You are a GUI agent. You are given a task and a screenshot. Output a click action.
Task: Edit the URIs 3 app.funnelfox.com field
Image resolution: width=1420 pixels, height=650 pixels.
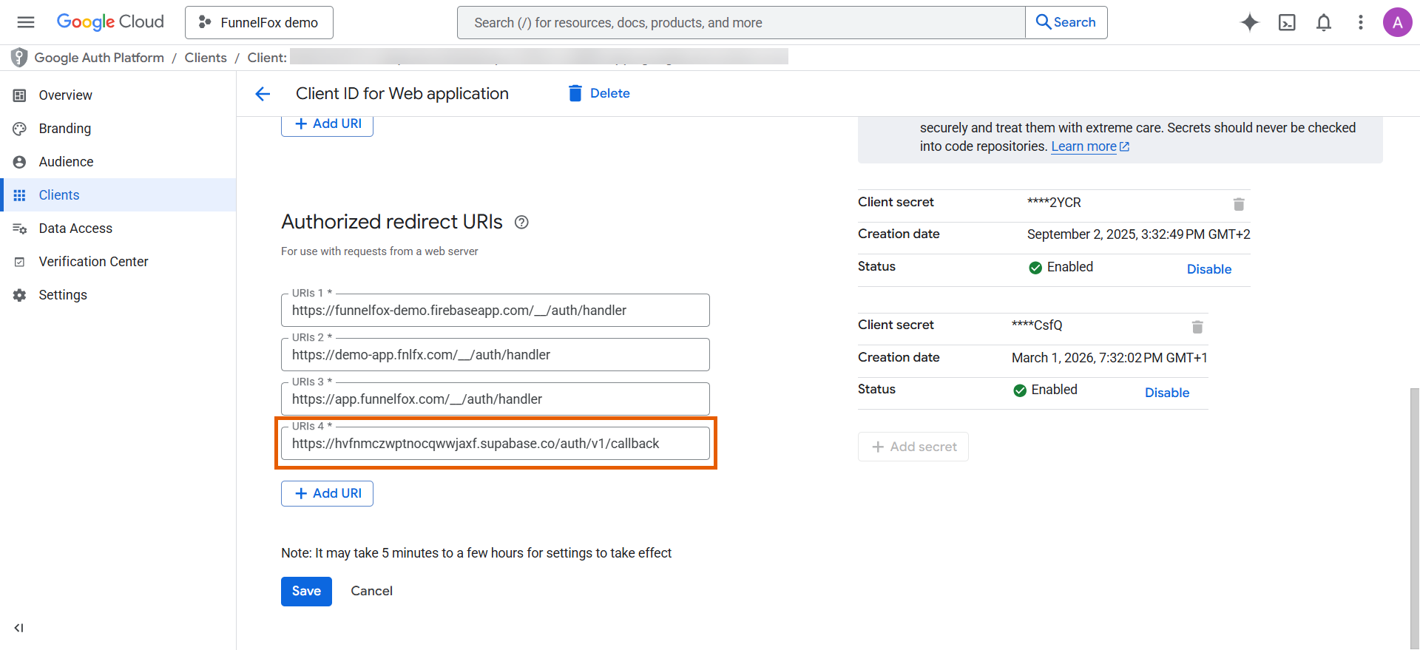(496, 399)
